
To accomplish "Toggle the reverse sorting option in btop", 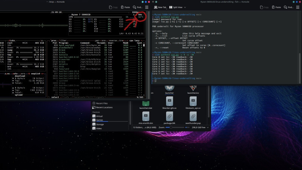I will click(x=113, y=41).
